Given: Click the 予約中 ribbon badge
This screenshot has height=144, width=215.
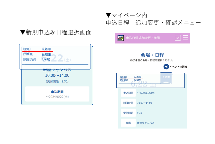Looking at the screenshot, I should (x=166, y=78).
